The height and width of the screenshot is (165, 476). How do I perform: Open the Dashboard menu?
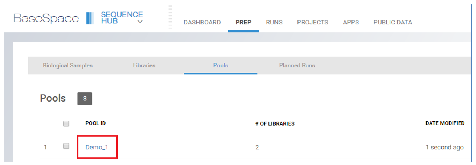point(202,23)
